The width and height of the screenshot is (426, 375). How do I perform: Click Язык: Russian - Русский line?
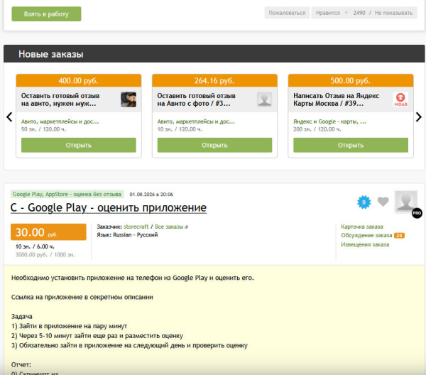[x=127, y=235]
